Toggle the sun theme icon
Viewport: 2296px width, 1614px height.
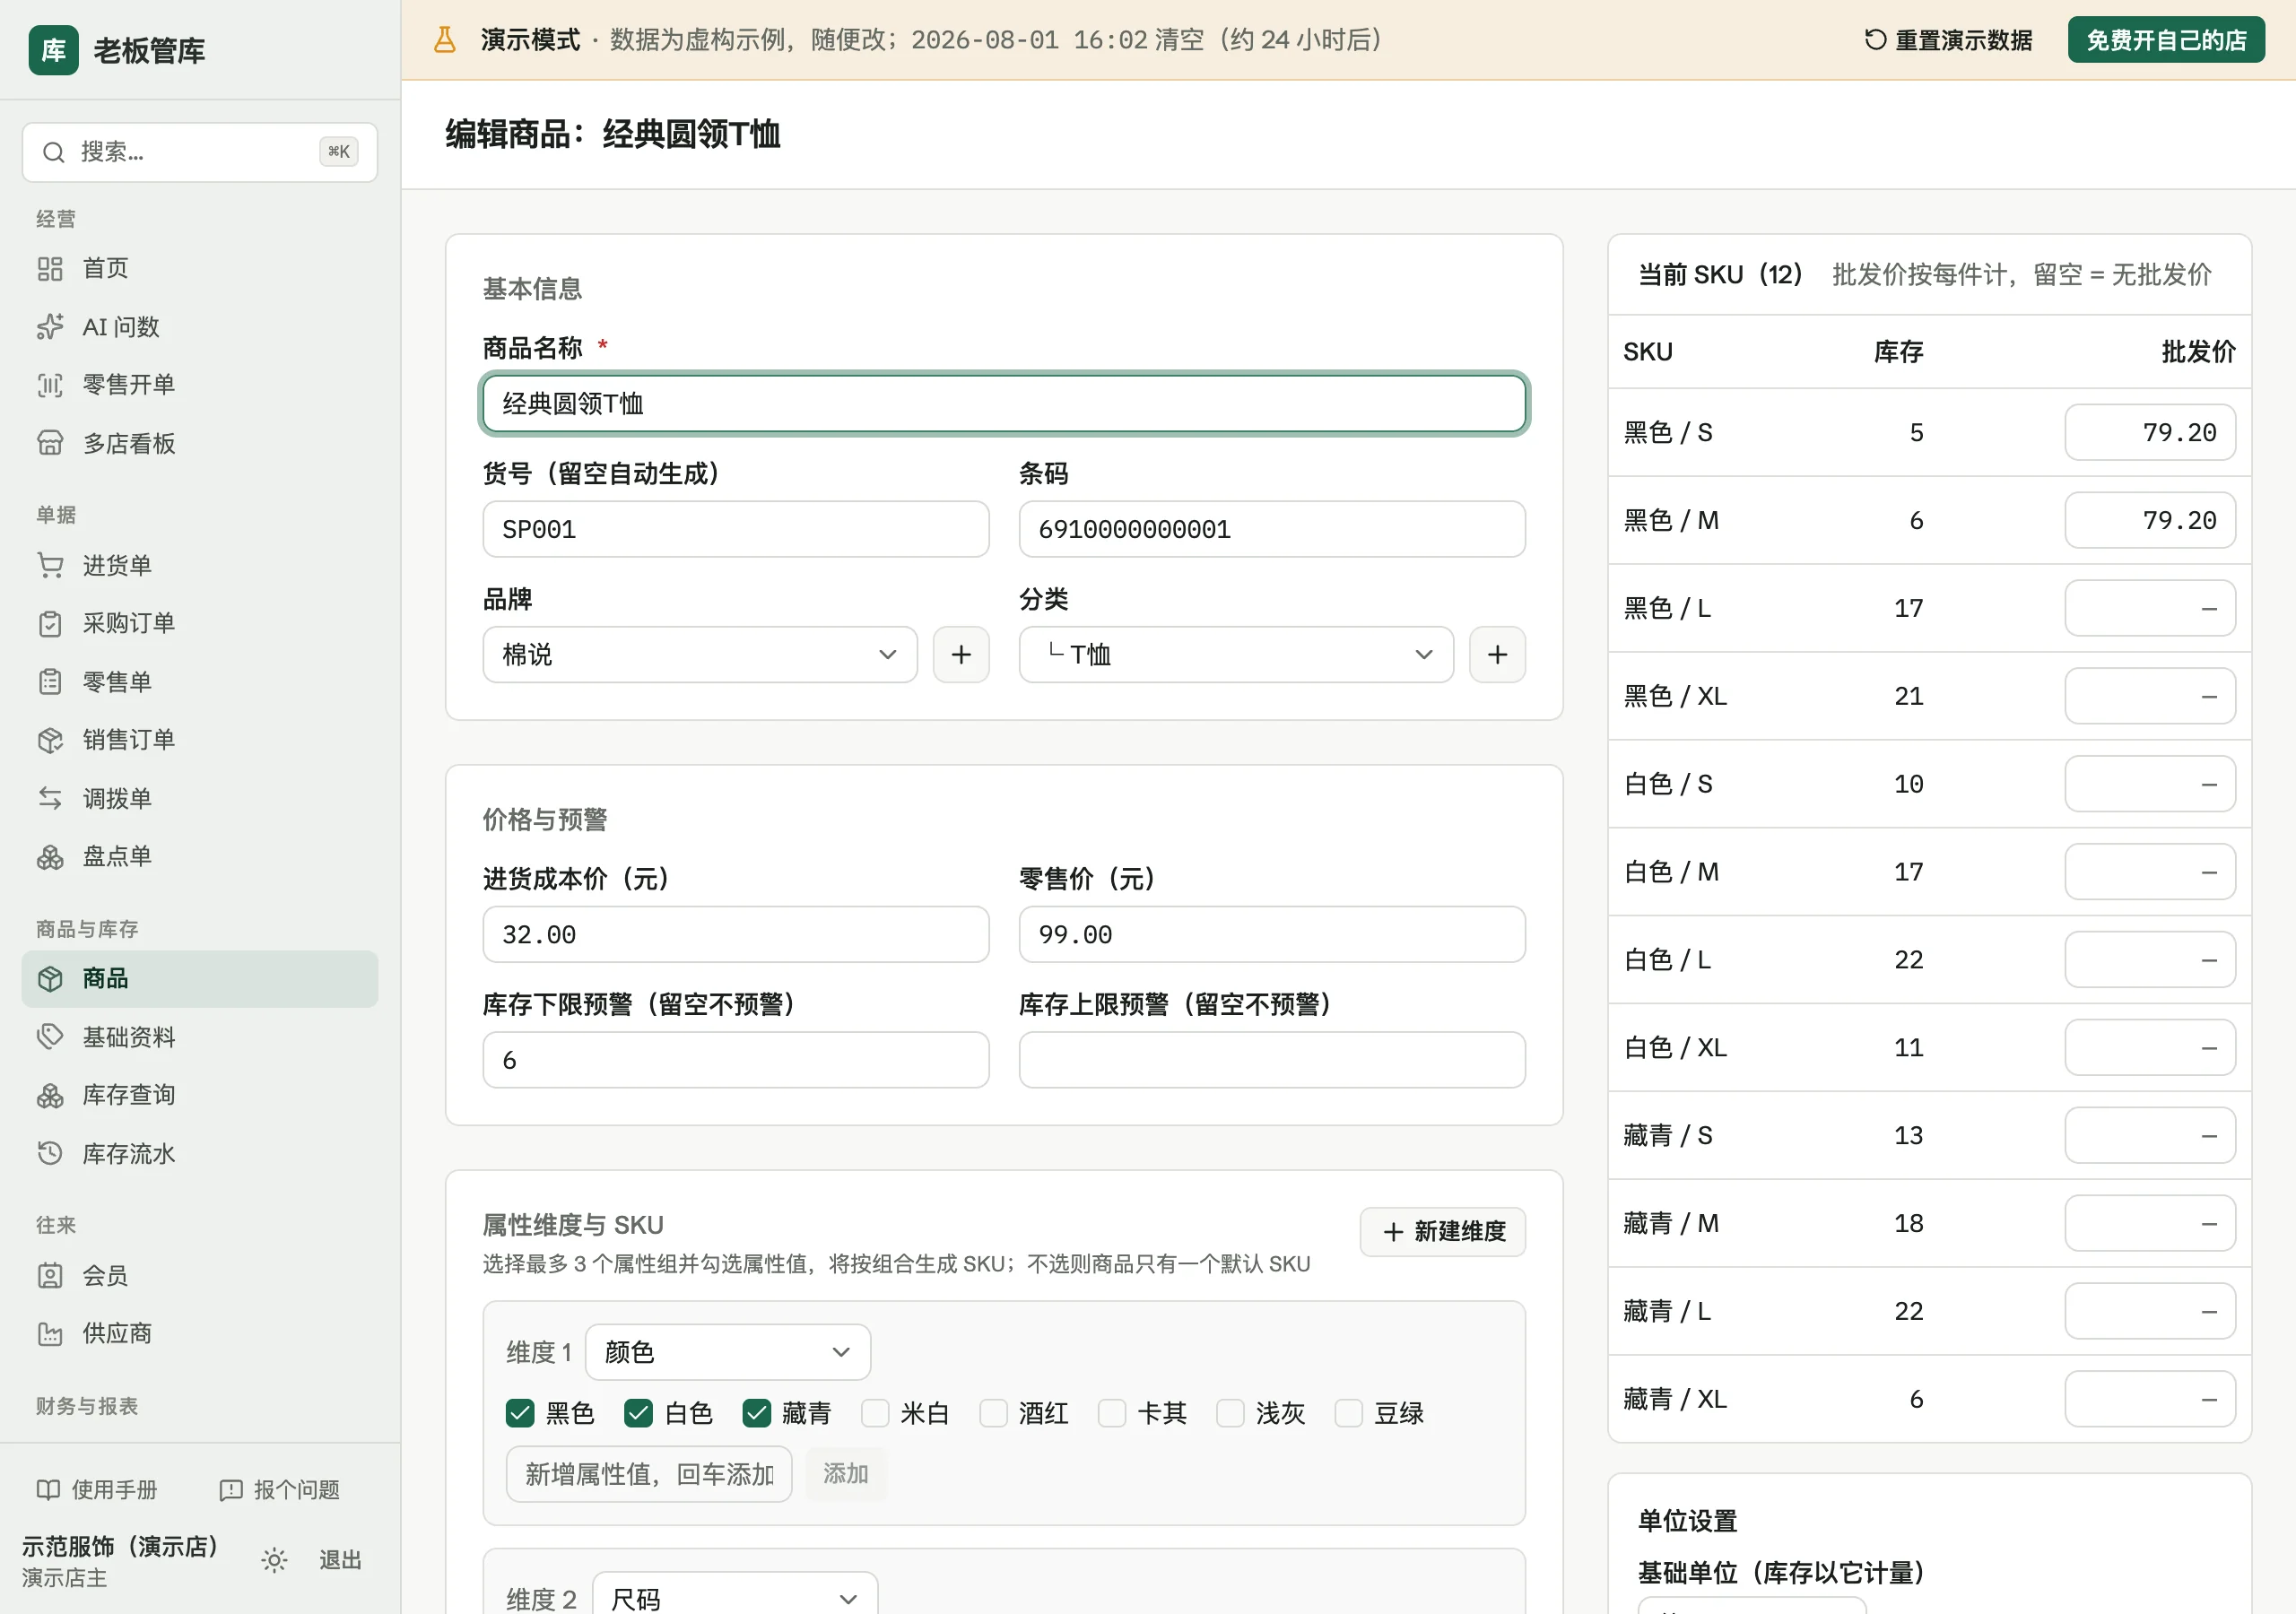(x=274, y=1559)
